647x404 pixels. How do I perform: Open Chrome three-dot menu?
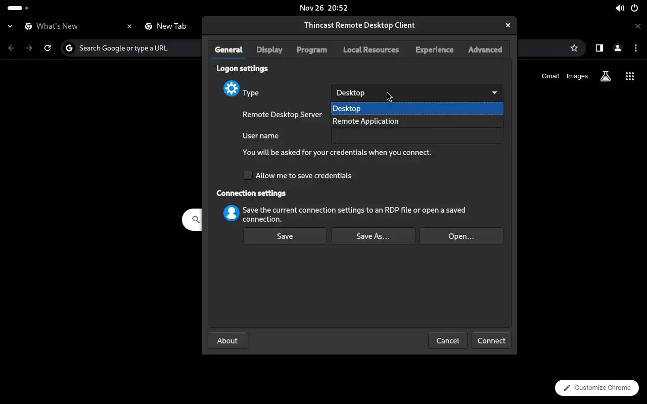point(636,48)
